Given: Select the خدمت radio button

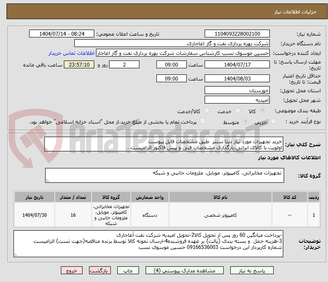Looking at the screenshot, I should [x=238, y=111].
